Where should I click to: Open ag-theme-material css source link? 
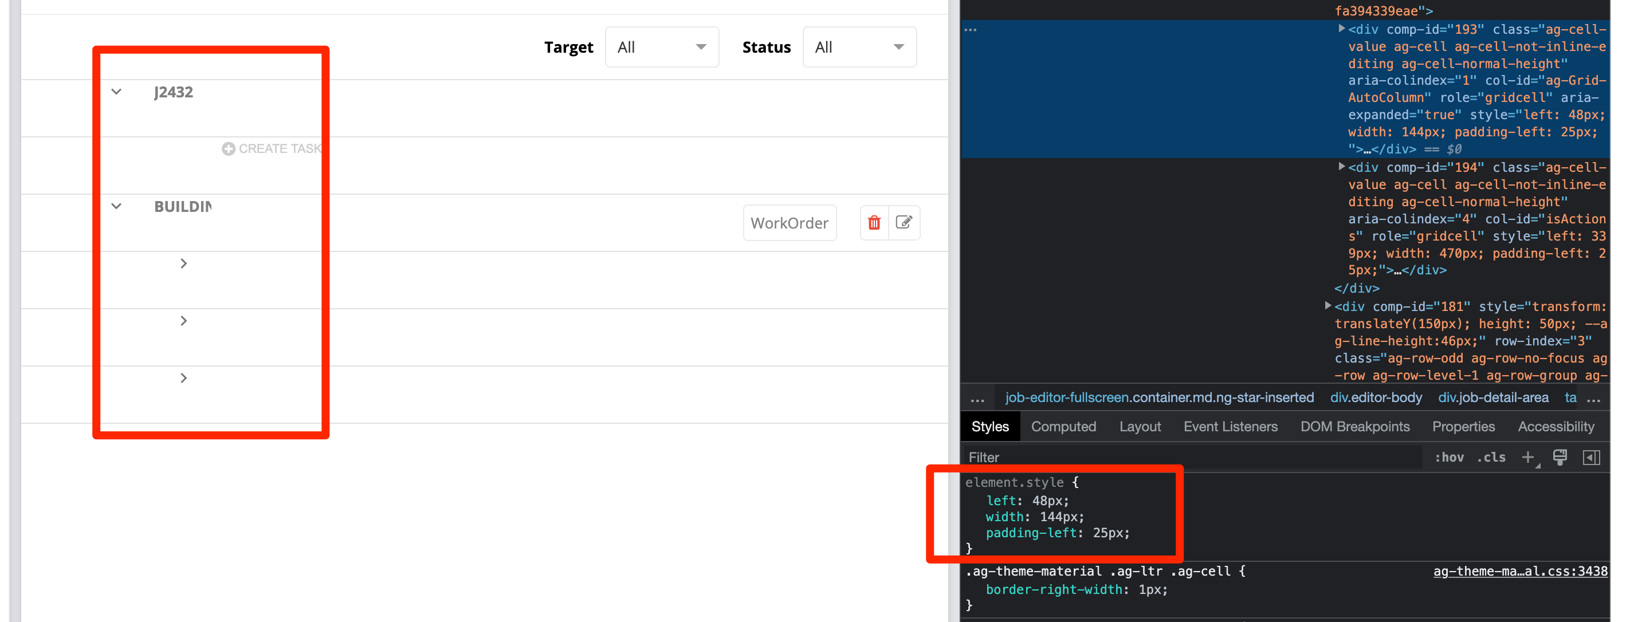click(x=1520, y=571)
